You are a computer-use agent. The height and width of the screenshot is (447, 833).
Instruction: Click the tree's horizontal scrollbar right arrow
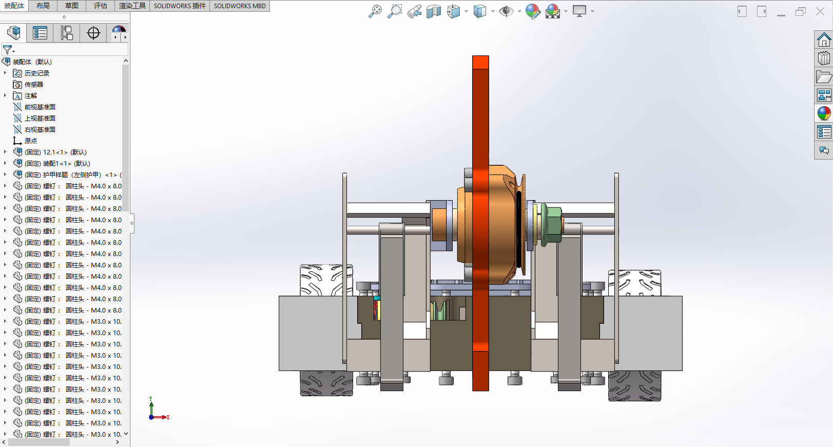[118, 442]
